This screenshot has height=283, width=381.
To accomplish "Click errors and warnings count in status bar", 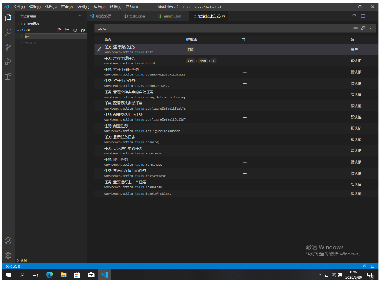I will click(x=13, y=266).
